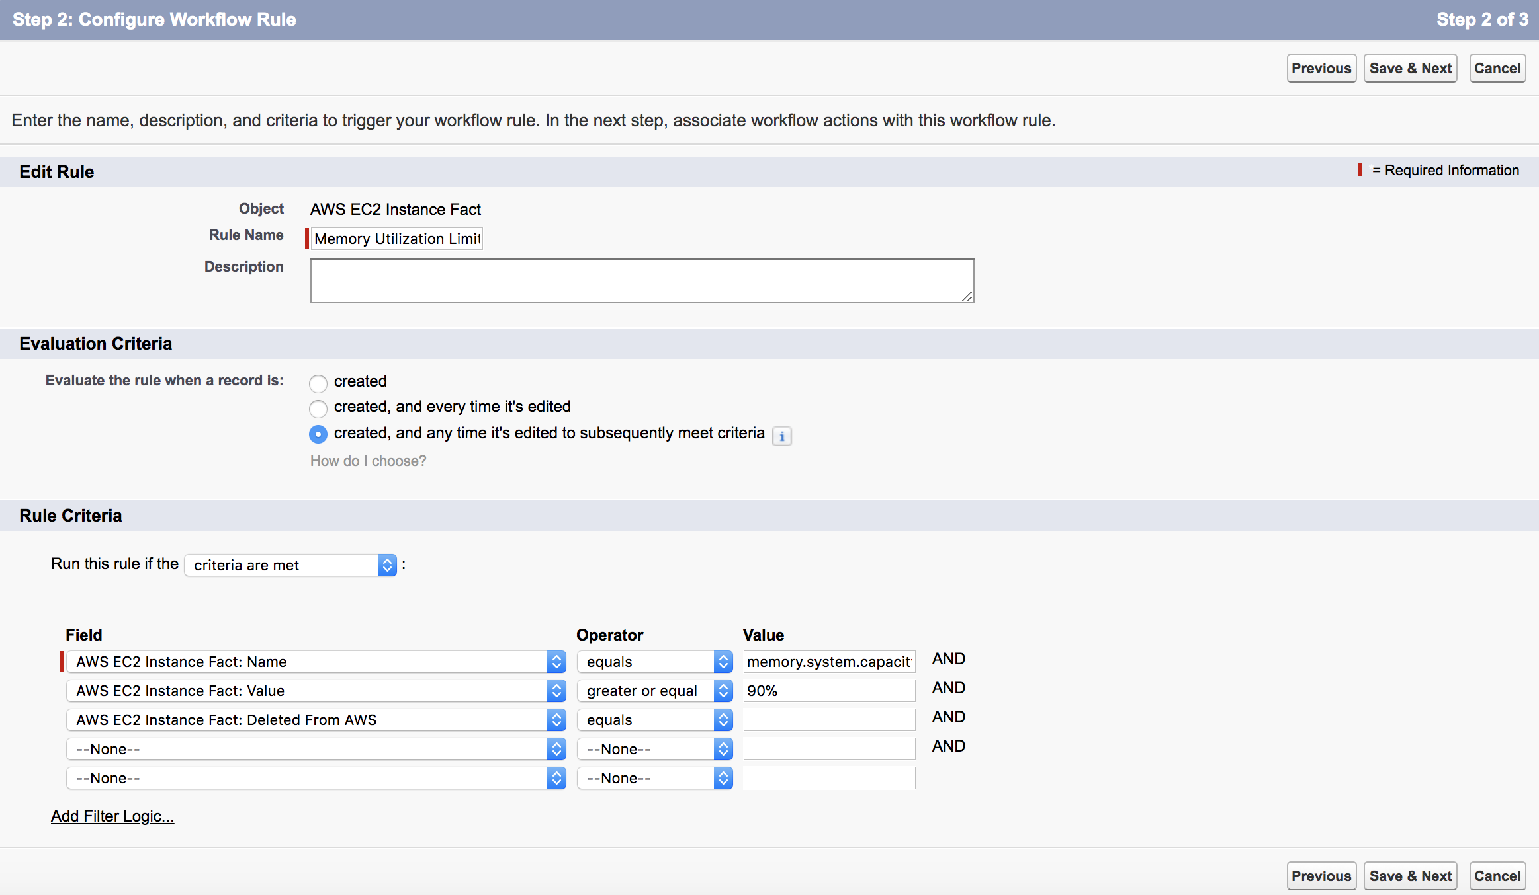Image resolution: width=1539 pixels, height=895 pixels.
Task: Click inside the Description text area
Action: click(642, 281)
